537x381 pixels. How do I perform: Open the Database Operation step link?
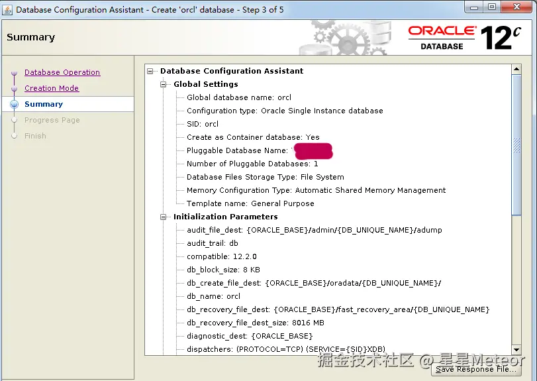(x=62, y=72)
